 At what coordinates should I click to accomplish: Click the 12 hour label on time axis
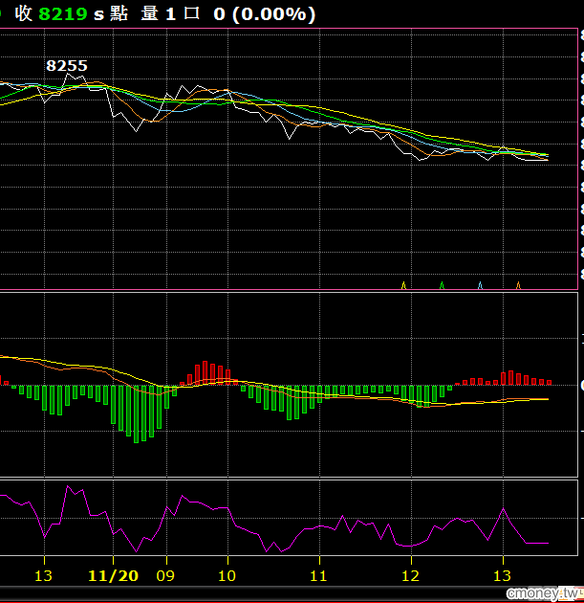[x=411, y=576]
